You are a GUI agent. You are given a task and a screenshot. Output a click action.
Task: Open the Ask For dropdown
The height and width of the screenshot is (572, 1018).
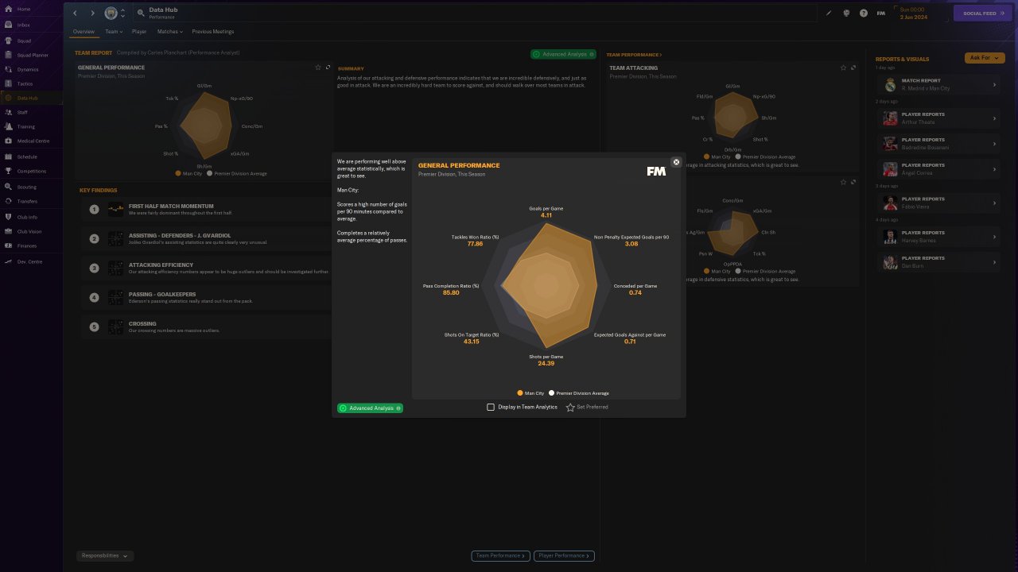[x=985, y=58]
